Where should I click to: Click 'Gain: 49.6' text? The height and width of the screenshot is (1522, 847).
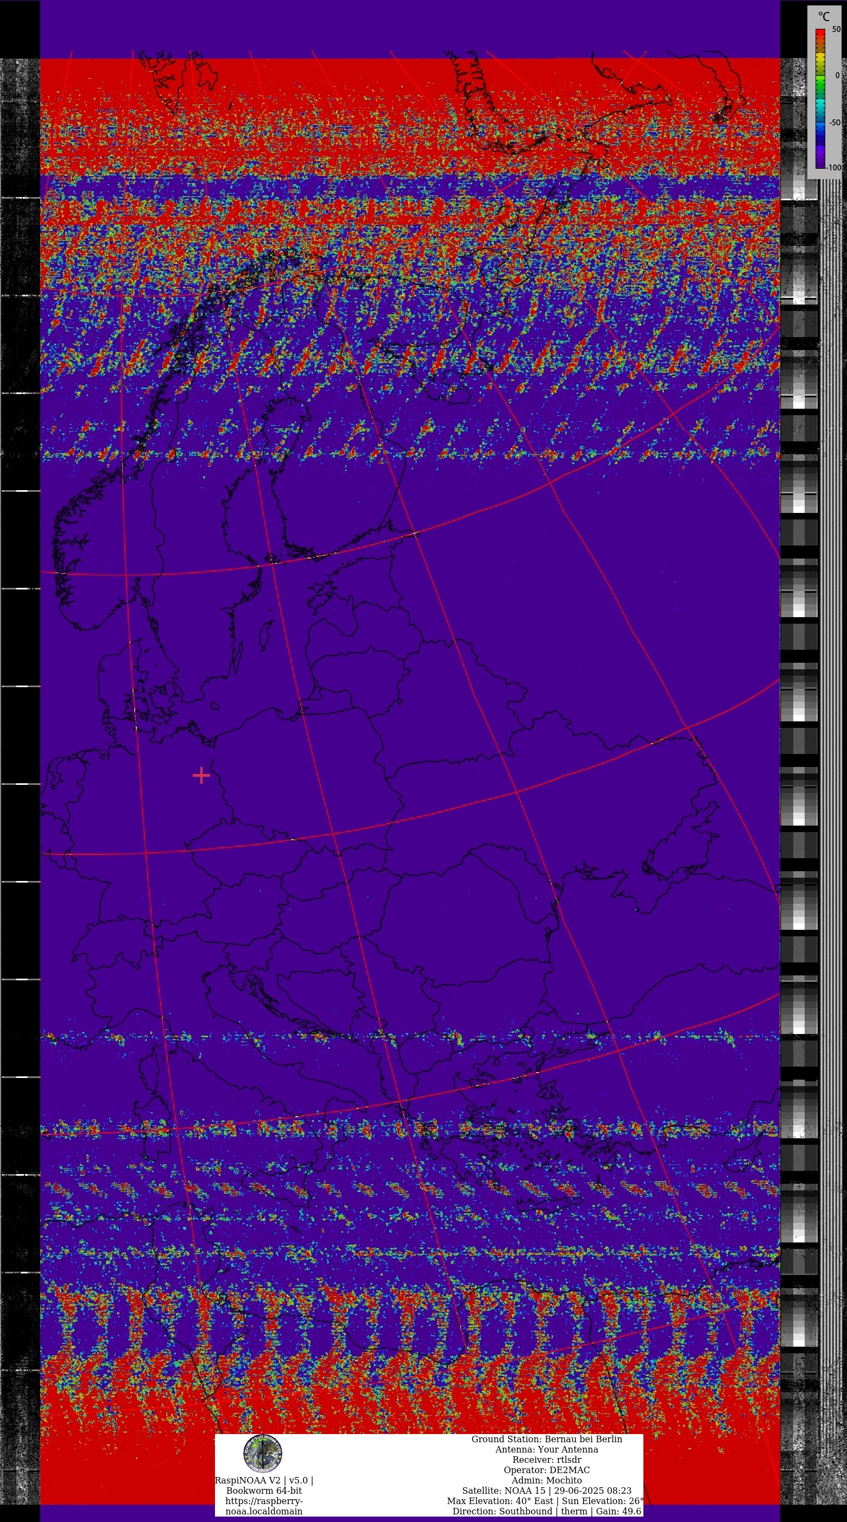pyautogui.click(x=618, y=1511)
